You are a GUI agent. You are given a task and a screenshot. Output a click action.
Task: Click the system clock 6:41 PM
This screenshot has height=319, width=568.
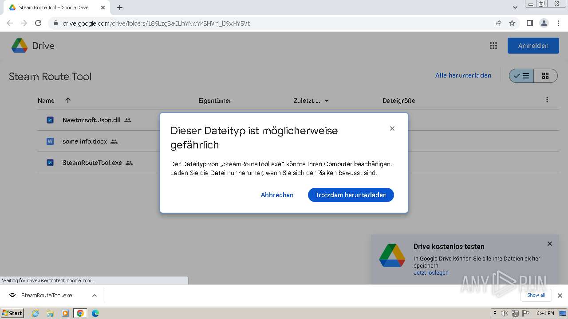click(545, 313)
